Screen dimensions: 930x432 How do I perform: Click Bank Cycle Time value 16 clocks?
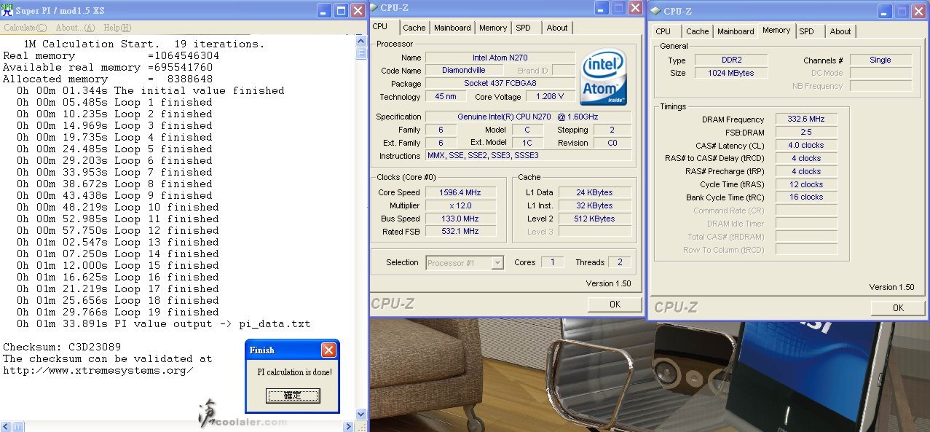[x=806, y=197]
